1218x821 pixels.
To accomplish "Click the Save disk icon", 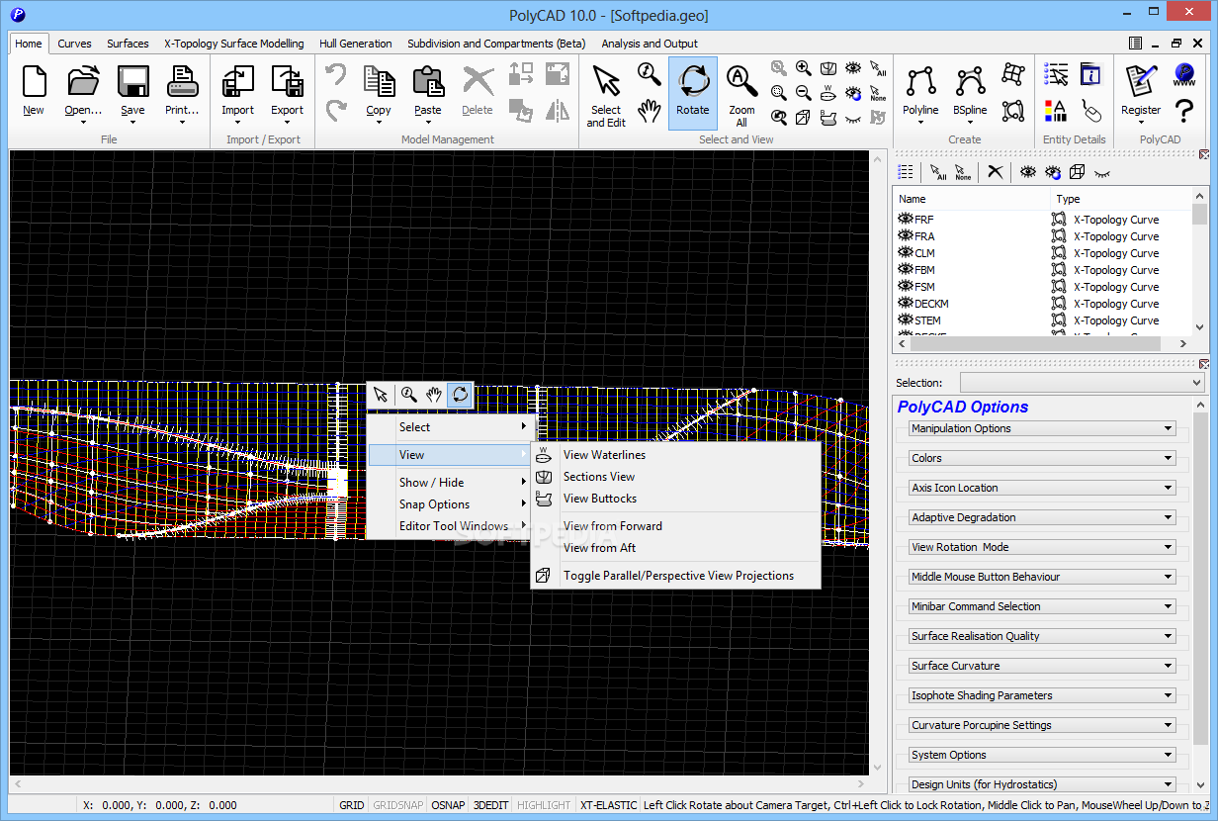I will [x=132, y=81].
